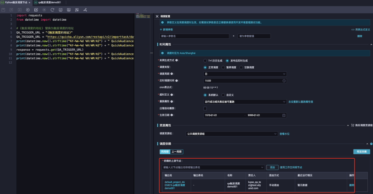Screen dimensions: 373x194
Task: Click the smoke test log panel icon
Action: [69, 10]
